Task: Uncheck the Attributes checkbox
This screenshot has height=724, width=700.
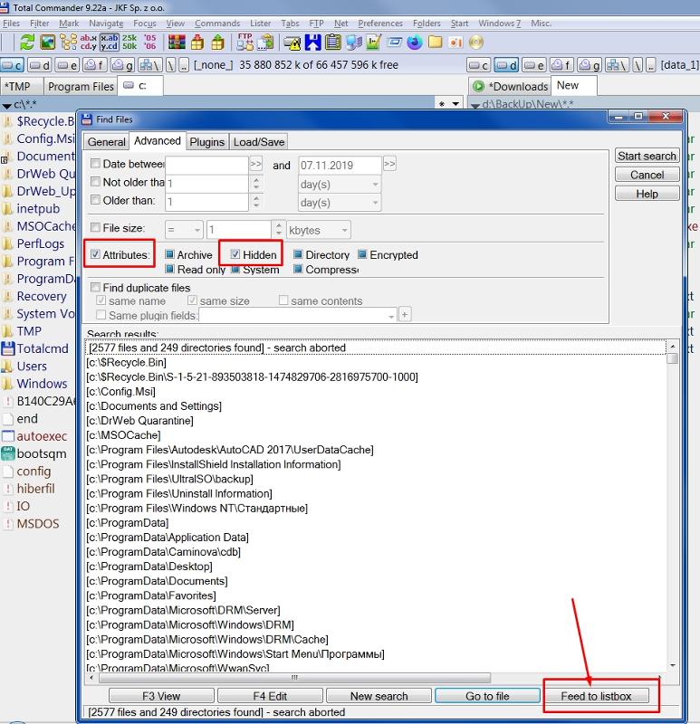Action: pyautogui.click(x=96, y=254)
